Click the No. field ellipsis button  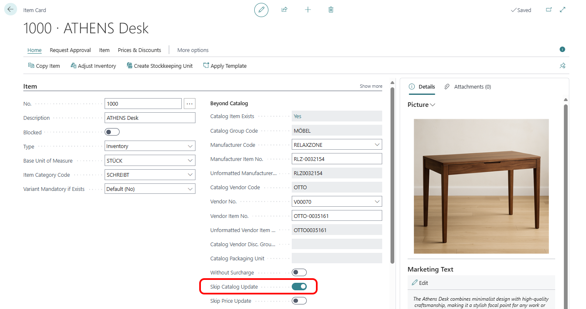[190, 104]
